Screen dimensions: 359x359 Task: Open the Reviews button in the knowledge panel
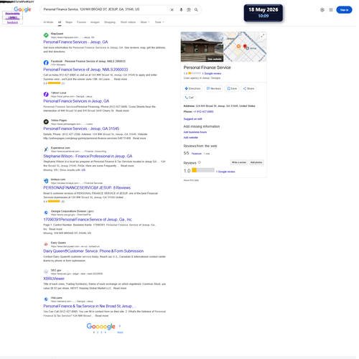(x=213, y=88)
